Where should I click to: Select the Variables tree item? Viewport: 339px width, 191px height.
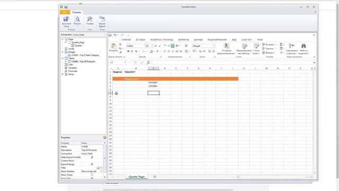pos(73,68)
